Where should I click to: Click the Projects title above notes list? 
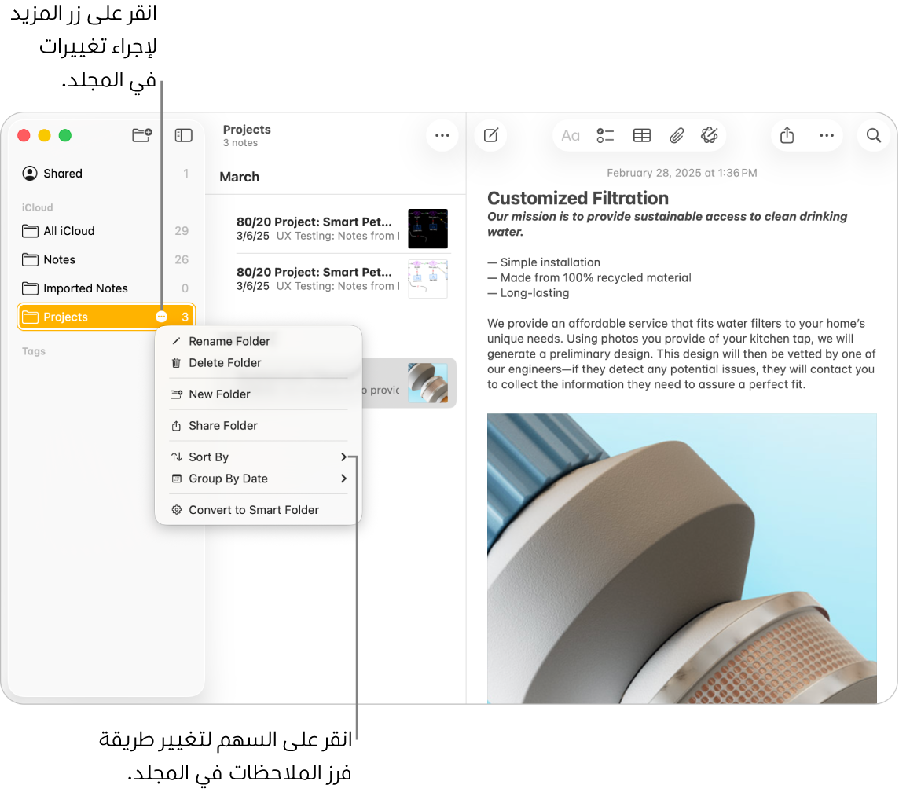(247, 130)
